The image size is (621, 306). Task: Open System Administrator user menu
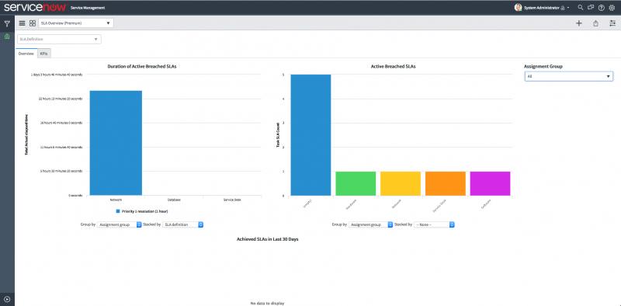coord(542,8)
